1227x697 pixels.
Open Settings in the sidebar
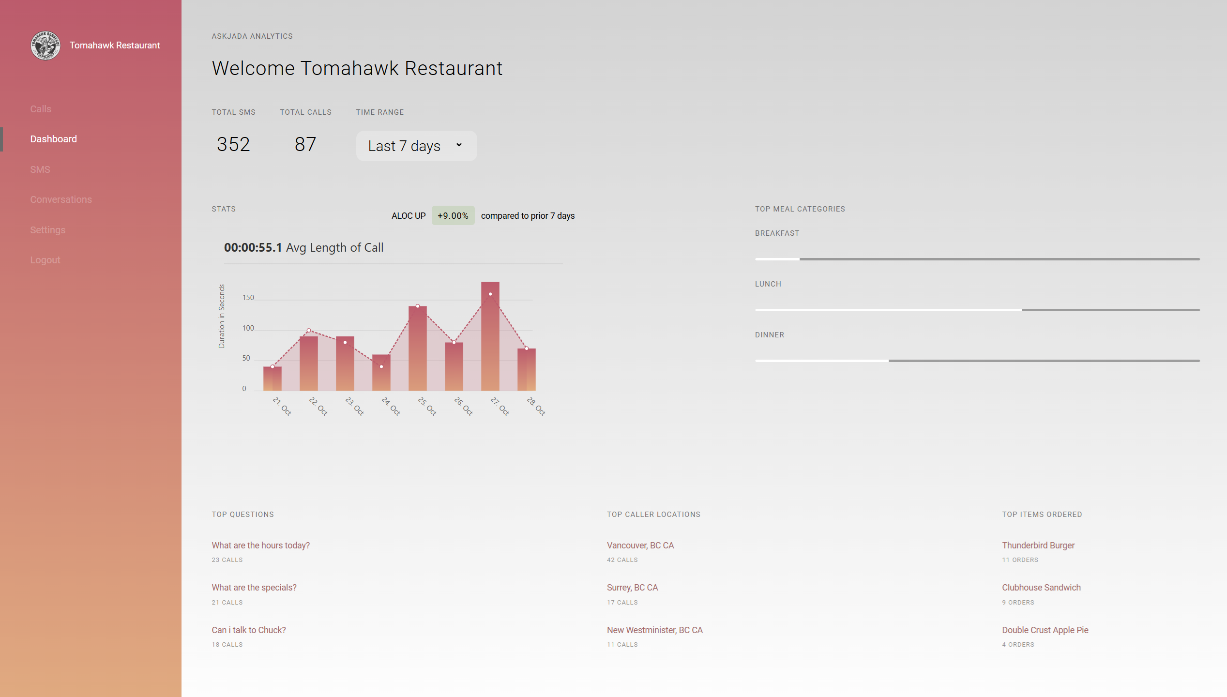[47, 230]
